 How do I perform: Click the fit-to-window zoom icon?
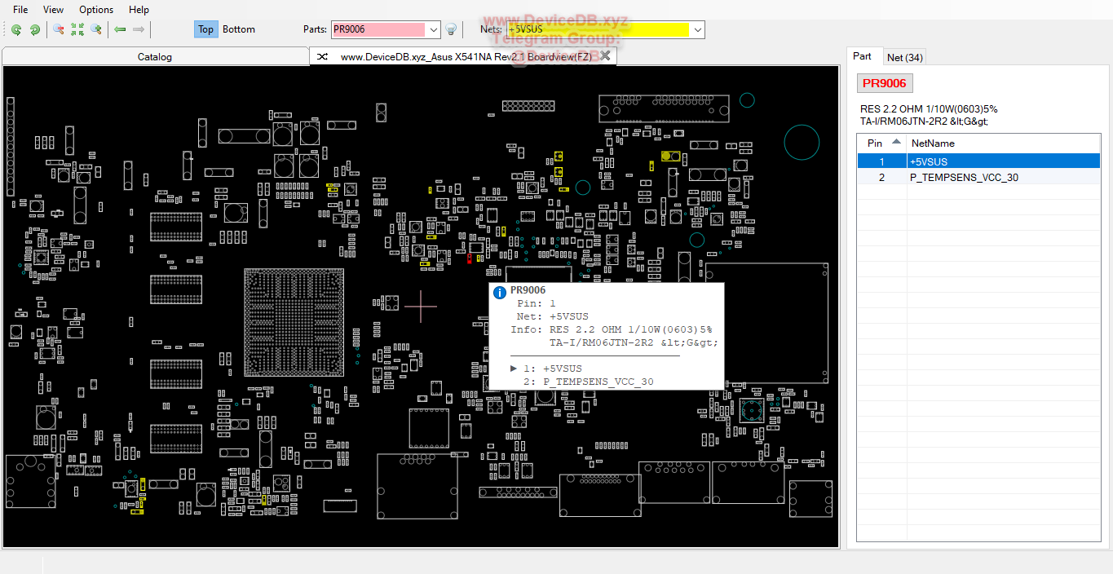pyautogui.click(x=77, y=29)
